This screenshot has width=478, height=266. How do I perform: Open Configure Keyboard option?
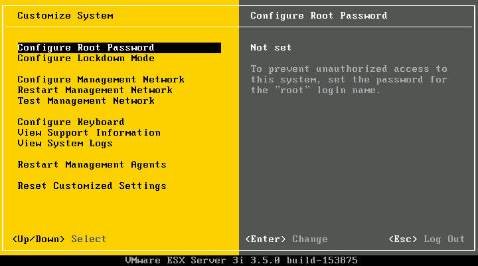71,122
